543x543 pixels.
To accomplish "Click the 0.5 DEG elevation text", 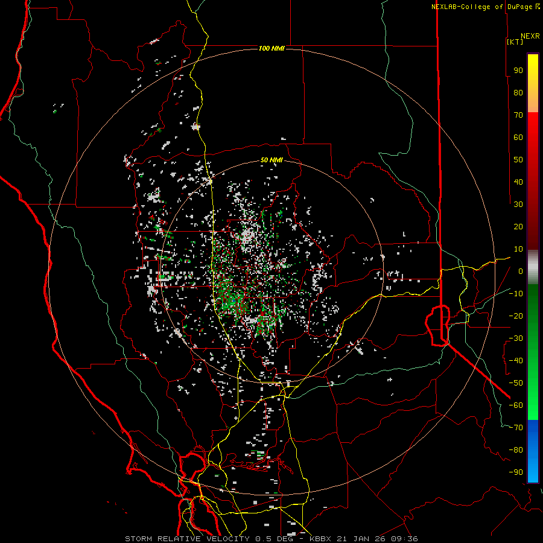I will [274, 539].
